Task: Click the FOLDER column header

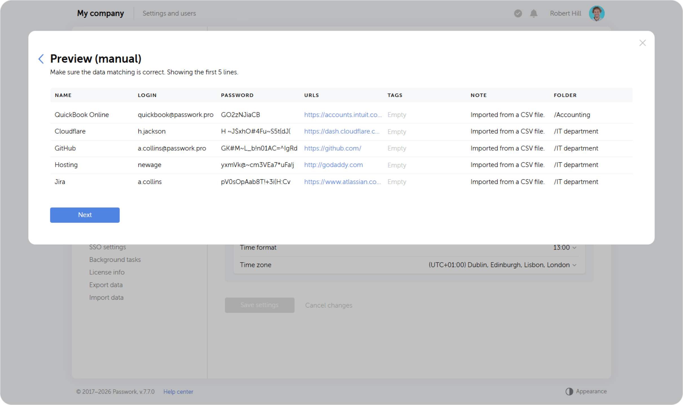Action: click(565, 95)
